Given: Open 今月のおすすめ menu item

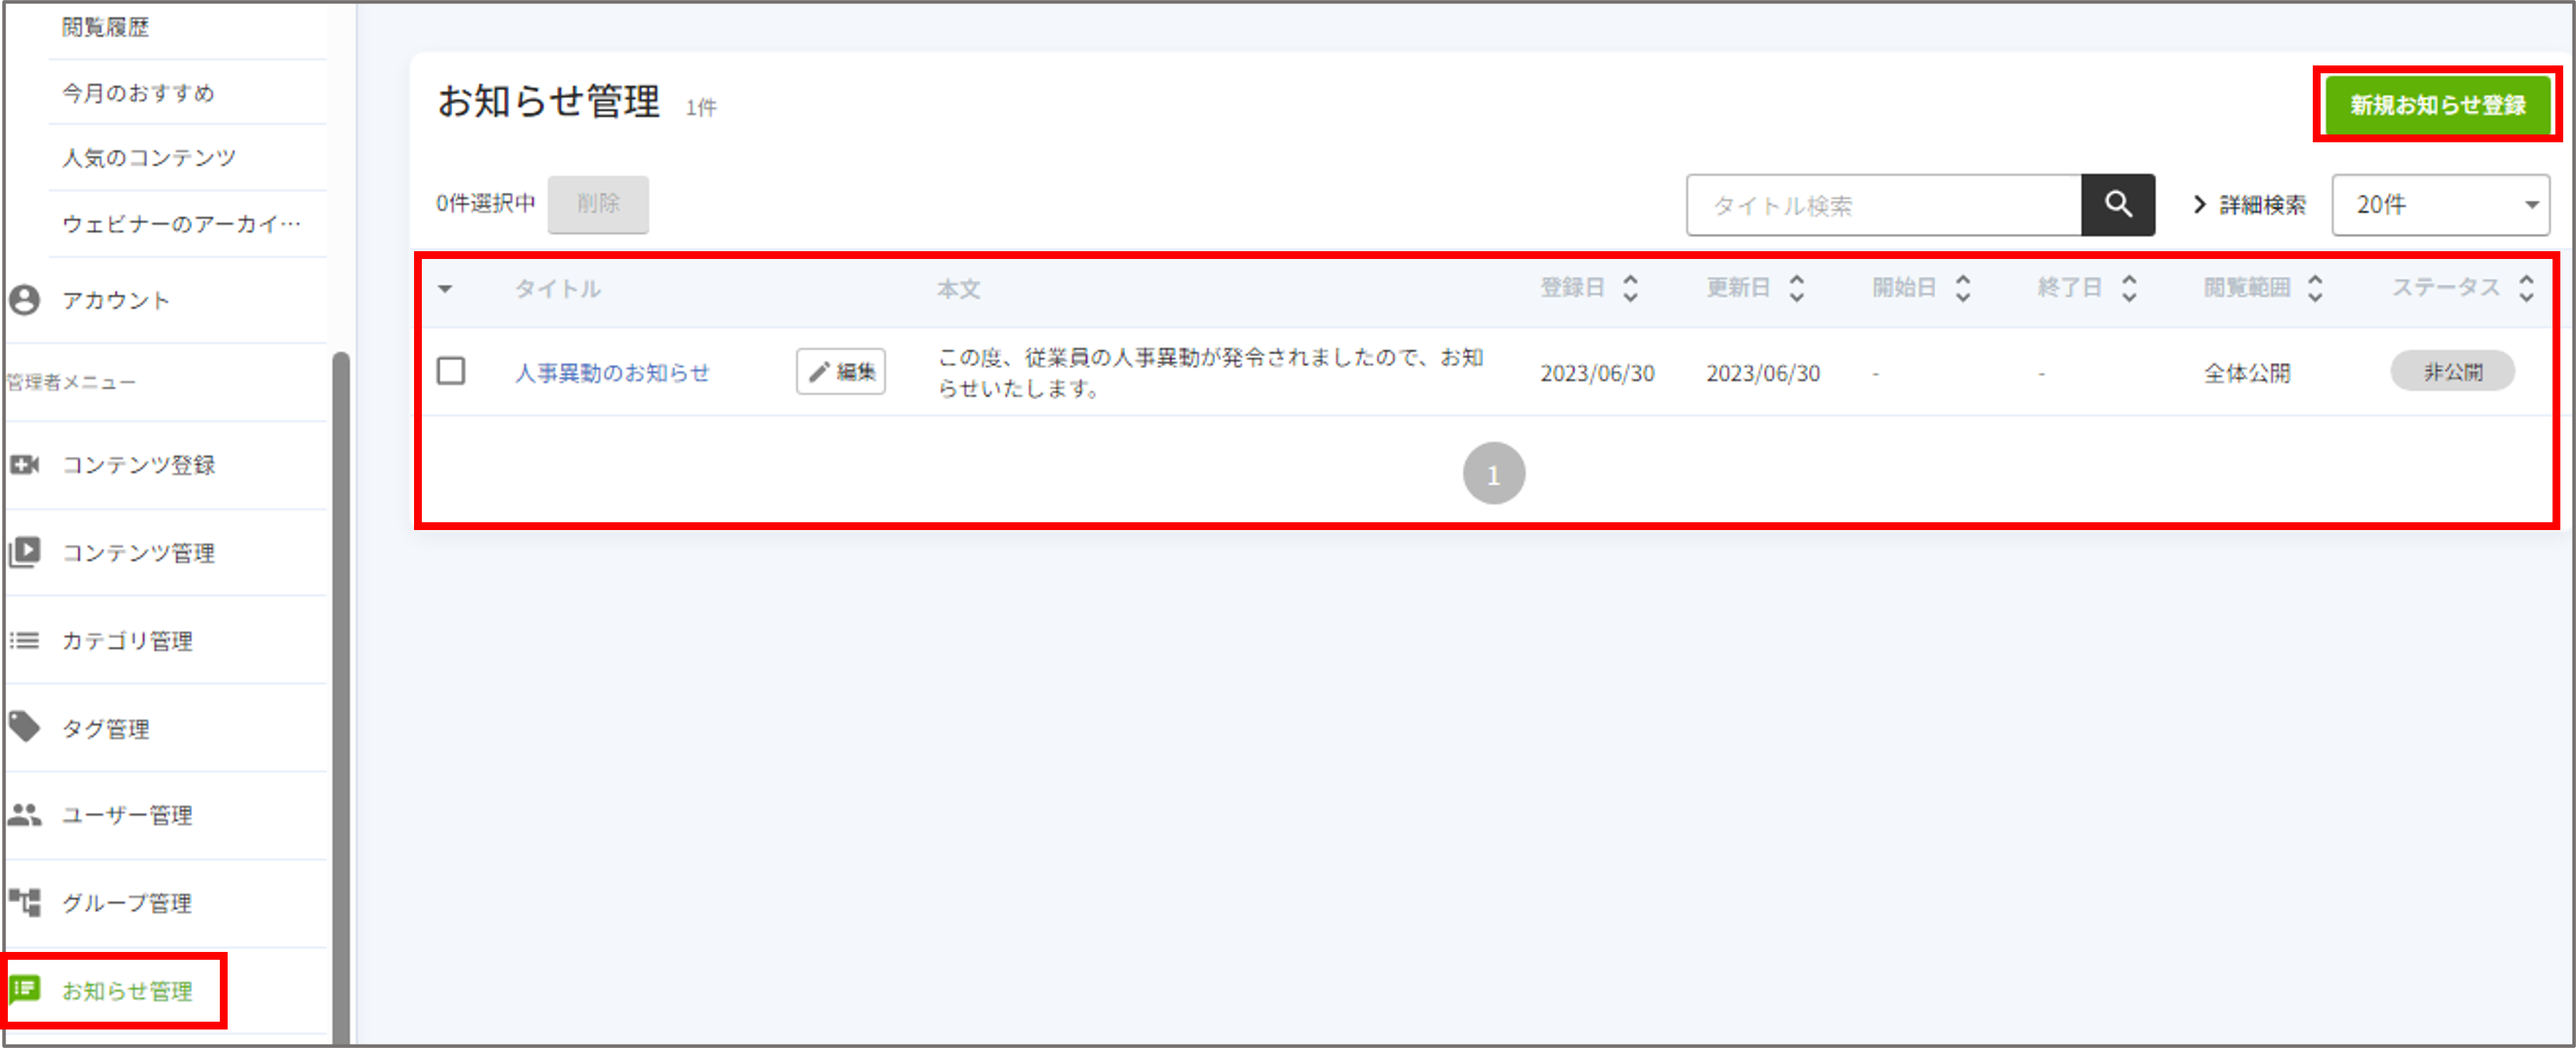Looking at the screenshot, I should tap(138, 93).
